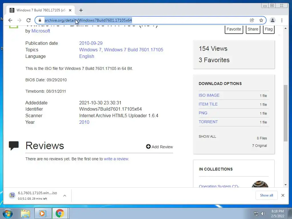Click the ISO file icon in the download bar
This screenshot has height=219, width=292.
12,195
